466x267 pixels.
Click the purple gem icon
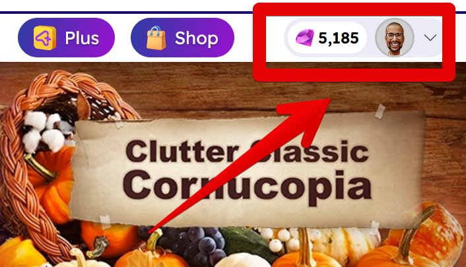click(305, 38)
